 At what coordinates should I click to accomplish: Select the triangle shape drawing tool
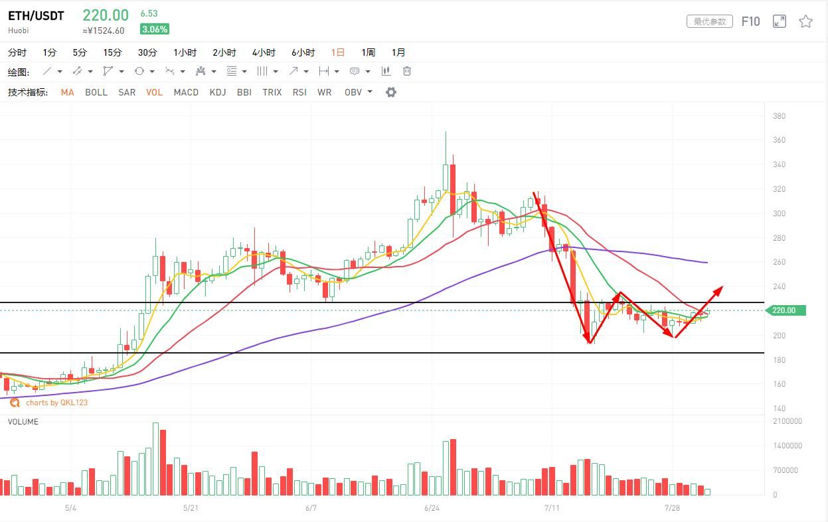pos(108,71)
